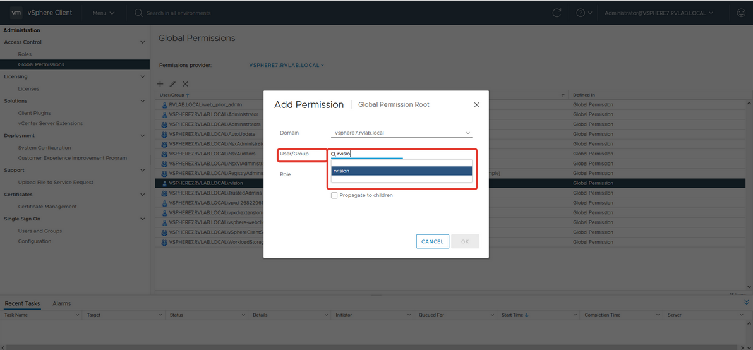
Task: Select rvision from the suggestion list
Action: [x=402, y=171]
